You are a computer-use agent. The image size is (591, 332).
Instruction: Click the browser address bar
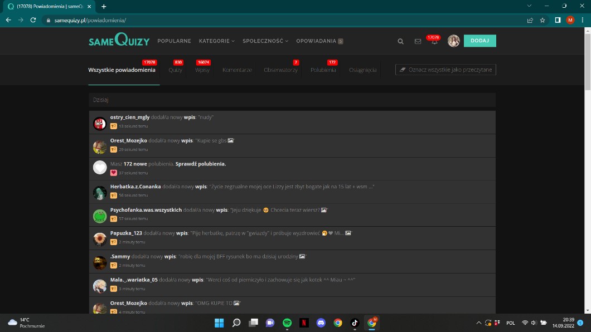[279, 20]
